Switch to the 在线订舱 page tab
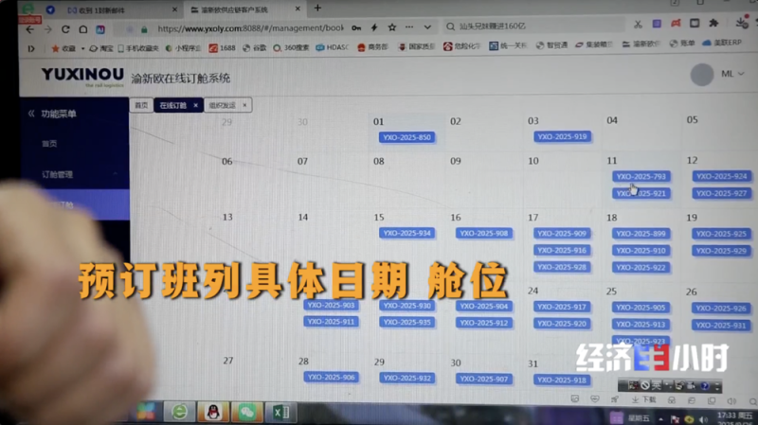The width and height of the screenshot is (758, 425). [173, 105]
